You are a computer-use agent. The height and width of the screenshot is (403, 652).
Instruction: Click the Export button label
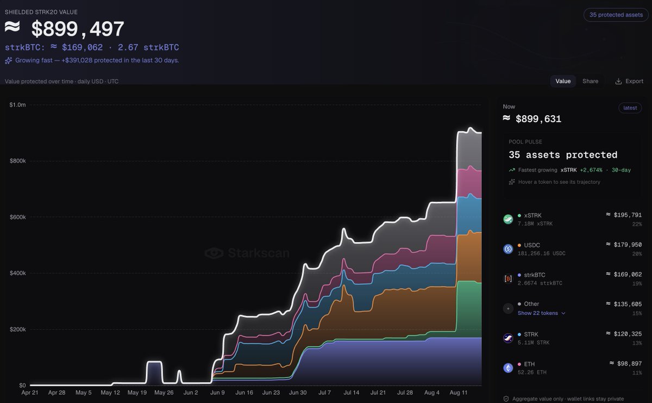634,81
